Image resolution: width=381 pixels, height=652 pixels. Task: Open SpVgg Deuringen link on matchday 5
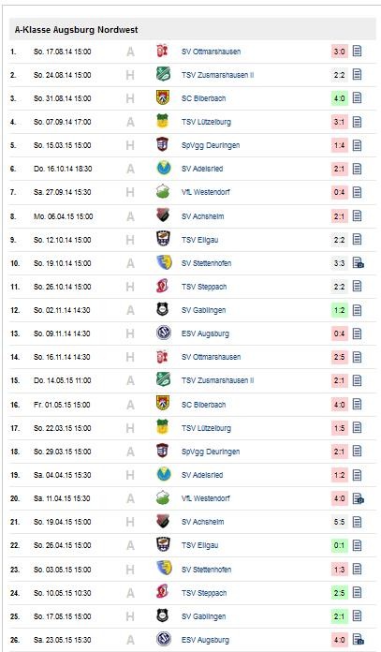pos(211,145)
